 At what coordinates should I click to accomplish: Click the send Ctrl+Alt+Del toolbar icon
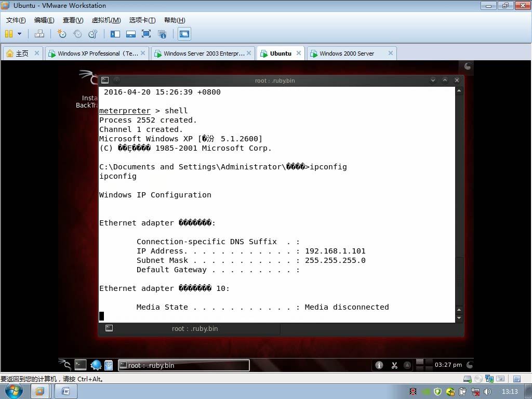(x=39, y=34)
